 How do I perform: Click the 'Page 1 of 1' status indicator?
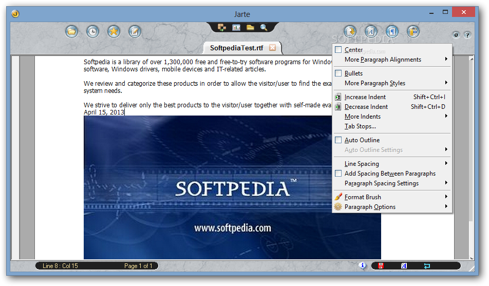coord(138,266)
